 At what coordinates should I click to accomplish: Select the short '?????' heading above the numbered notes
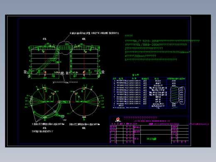point(129,36)
